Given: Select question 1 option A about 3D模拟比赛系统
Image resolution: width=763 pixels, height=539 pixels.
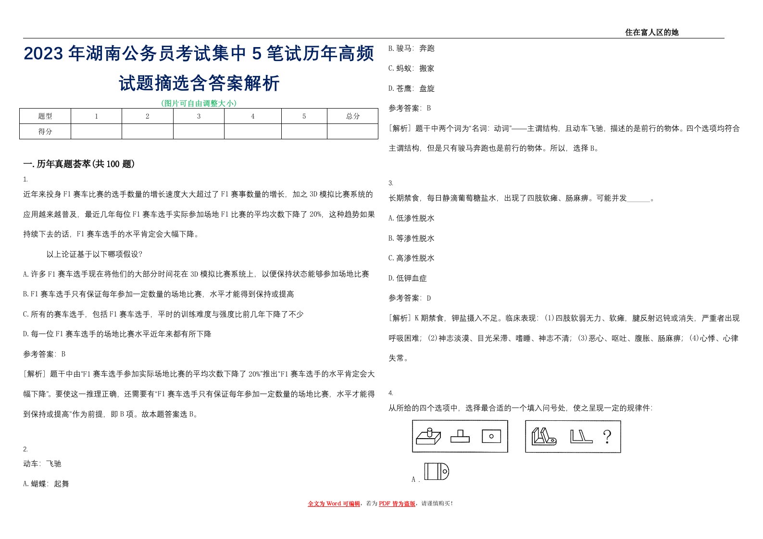Looking at the screenshot, I should (196, 274).
